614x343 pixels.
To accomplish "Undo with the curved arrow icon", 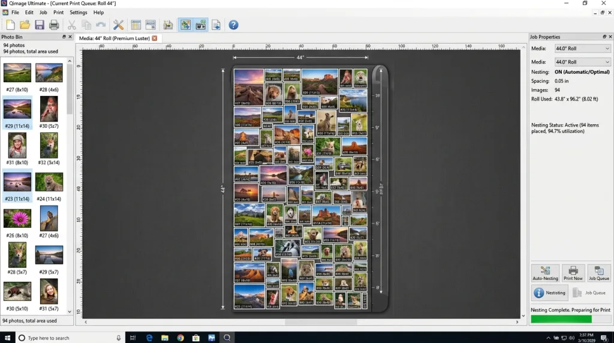I will 101,25.
